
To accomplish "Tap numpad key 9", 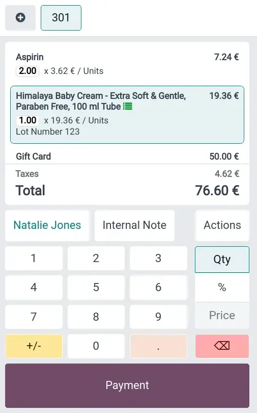I will point(158,317).
